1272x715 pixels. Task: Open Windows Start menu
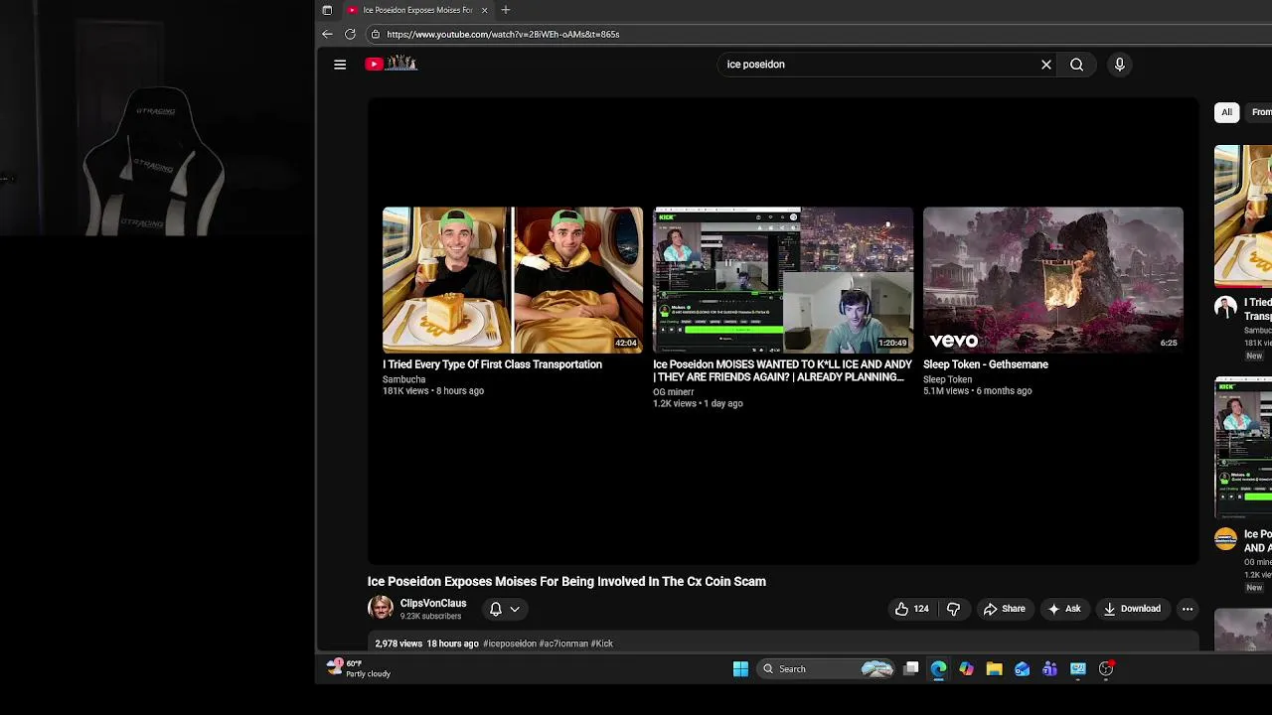point(740,669)
